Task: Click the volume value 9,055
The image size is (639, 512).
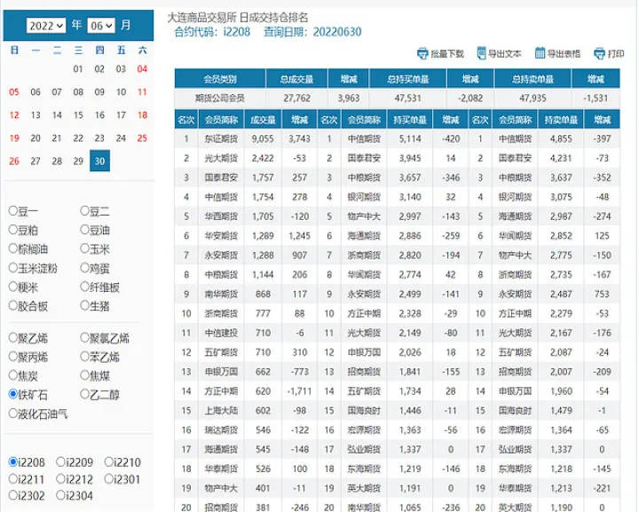Action: (x=263, y=139)
